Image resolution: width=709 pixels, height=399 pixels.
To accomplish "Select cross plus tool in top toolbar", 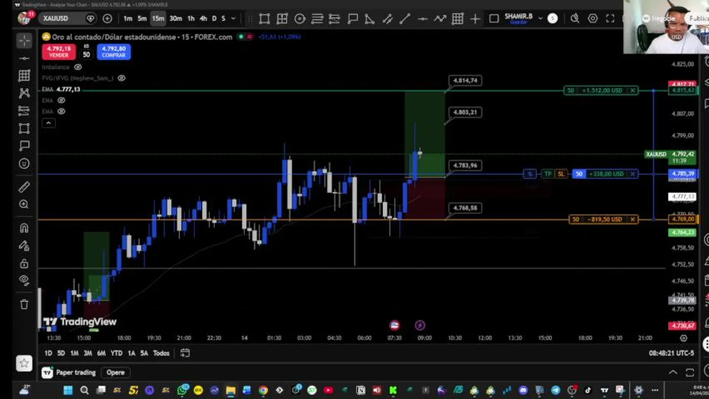I will (475, 19).
